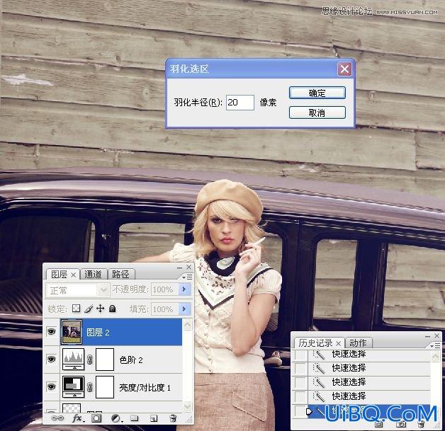
Task: Confirm feather with 确定 button
Action: coord(317,93)
